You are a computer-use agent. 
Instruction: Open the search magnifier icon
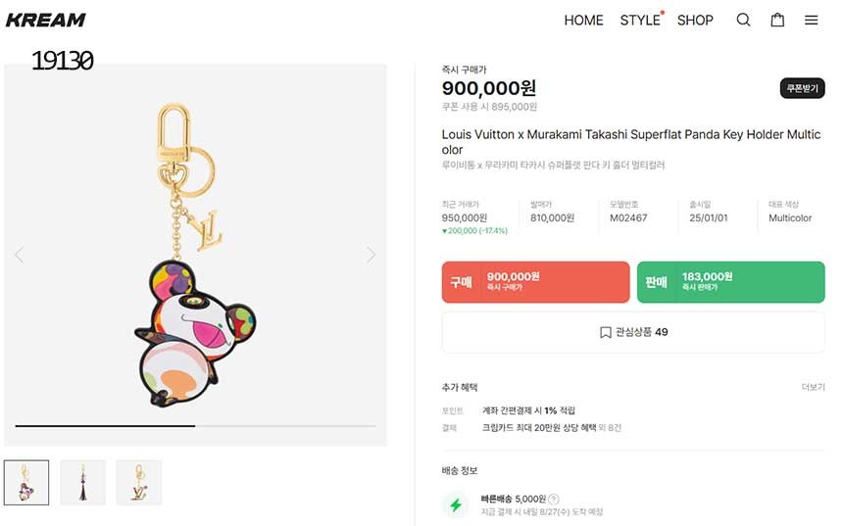pos(744,20)
